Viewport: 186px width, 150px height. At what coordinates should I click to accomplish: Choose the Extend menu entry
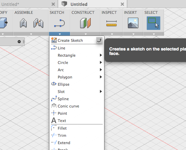(77, 142)
